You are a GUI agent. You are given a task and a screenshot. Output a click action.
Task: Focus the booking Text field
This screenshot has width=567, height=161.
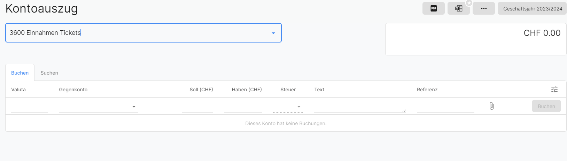(359, 107)
